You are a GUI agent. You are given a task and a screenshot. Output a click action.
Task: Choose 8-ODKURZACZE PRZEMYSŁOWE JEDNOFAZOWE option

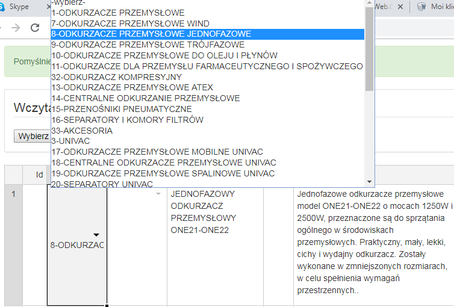[x=208, y=34]
